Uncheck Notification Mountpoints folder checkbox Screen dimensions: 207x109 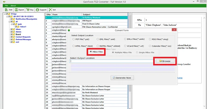pos(12,19)
